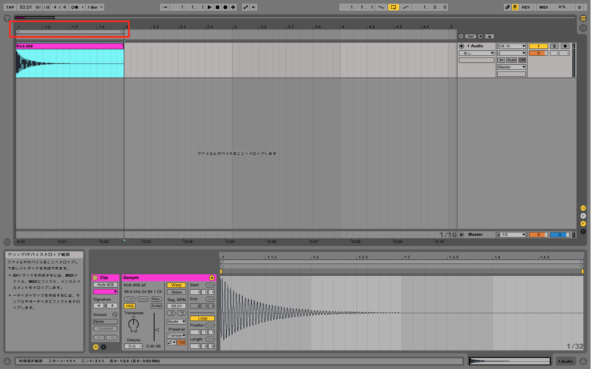Arm the 1 Audio track for recording
591x369 pixels.
[x=564, y=46]
